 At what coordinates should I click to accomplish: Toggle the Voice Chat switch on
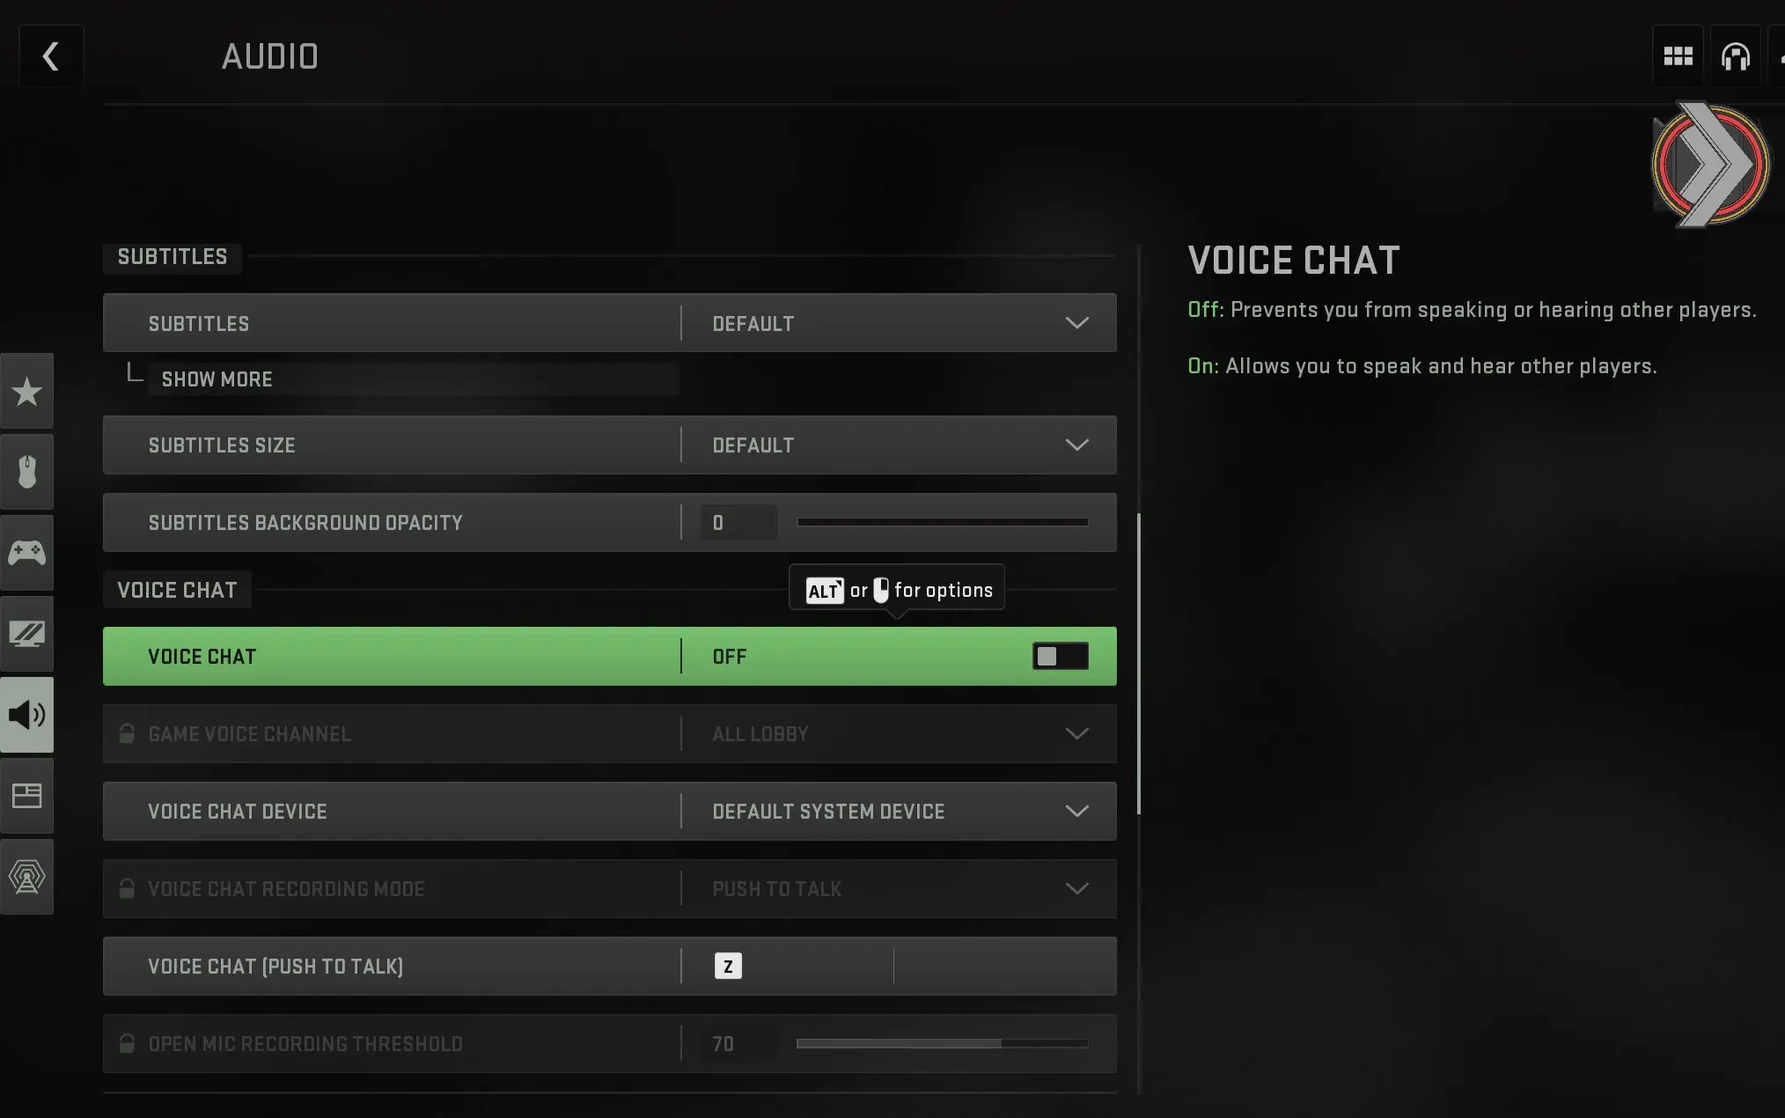point(1059,656)
